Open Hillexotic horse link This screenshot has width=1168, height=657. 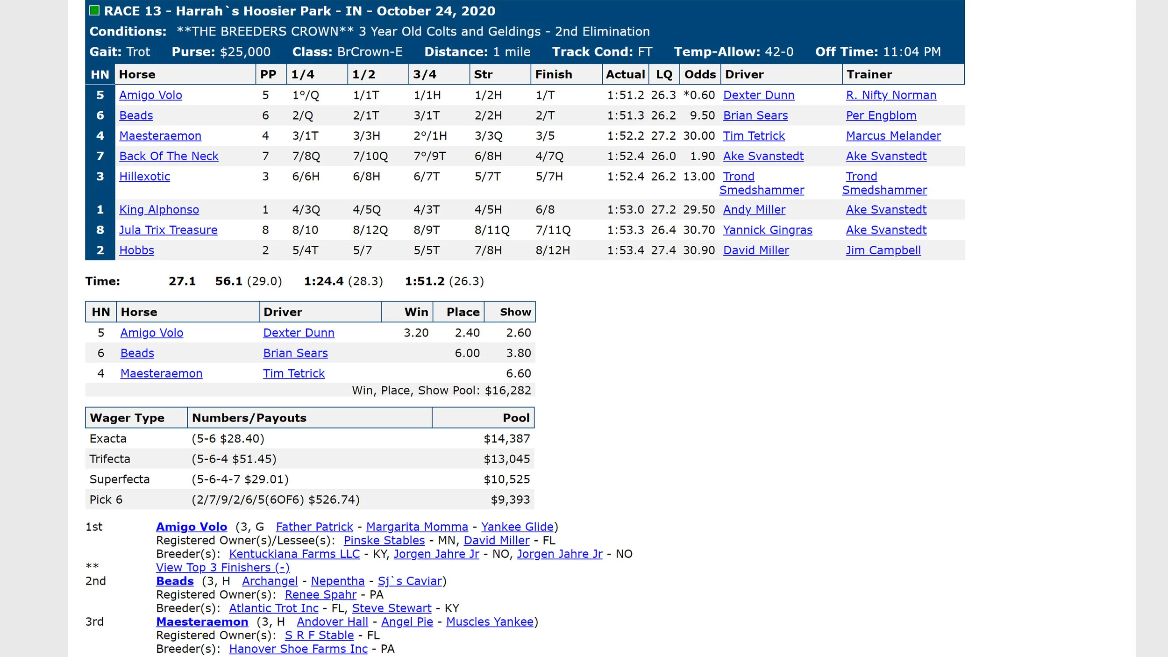click(144, 177)
